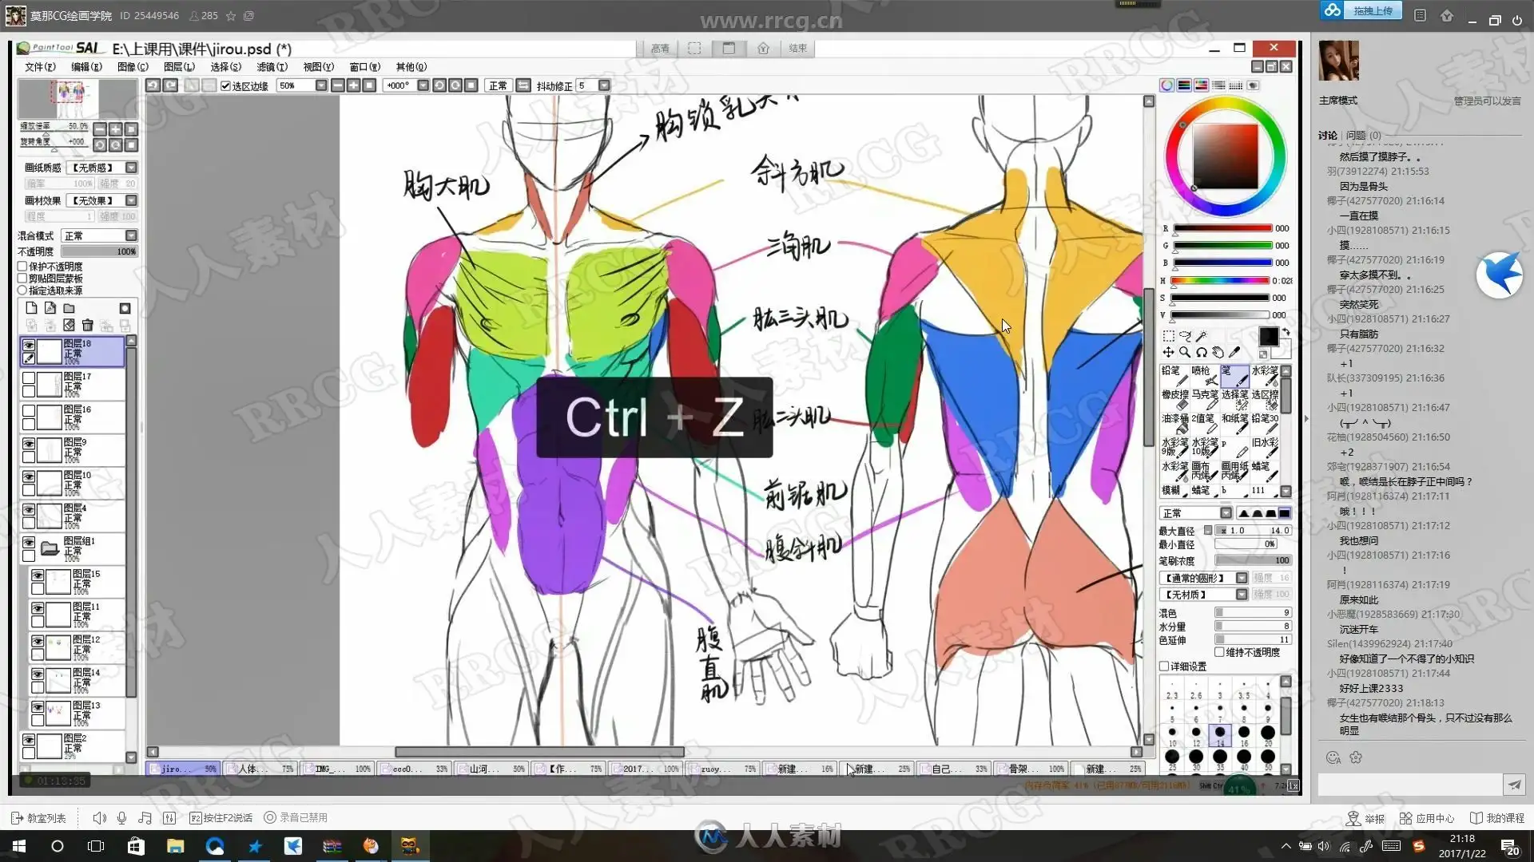The image size is (1534, 862).
Task: Click the red R color slider
Action: (x=1222, y=229)
